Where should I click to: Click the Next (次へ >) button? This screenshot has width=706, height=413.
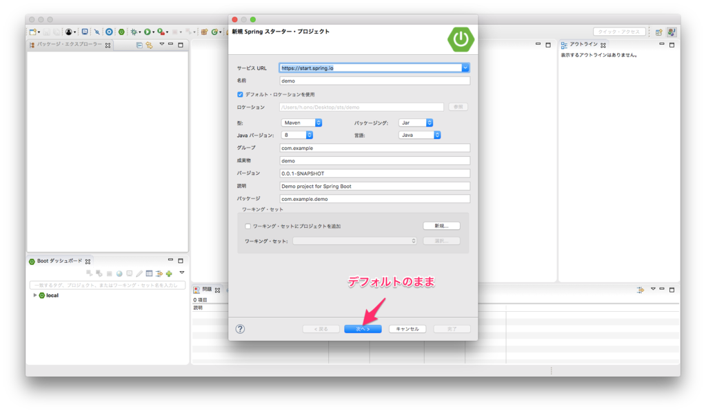point(363,329)
